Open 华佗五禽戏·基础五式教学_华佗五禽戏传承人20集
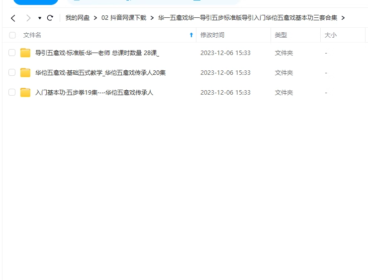This screenshot has width=368, height=280. (100, 73)
